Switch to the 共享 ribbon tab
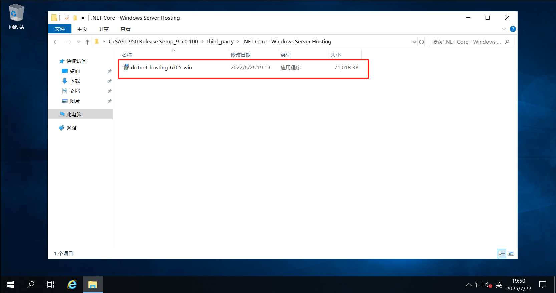 click(x=104, y=29)
